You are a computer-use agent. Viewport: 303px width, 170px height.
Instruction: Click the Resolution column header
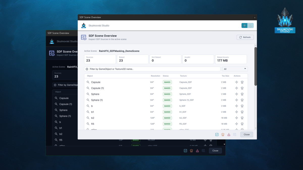155,76
